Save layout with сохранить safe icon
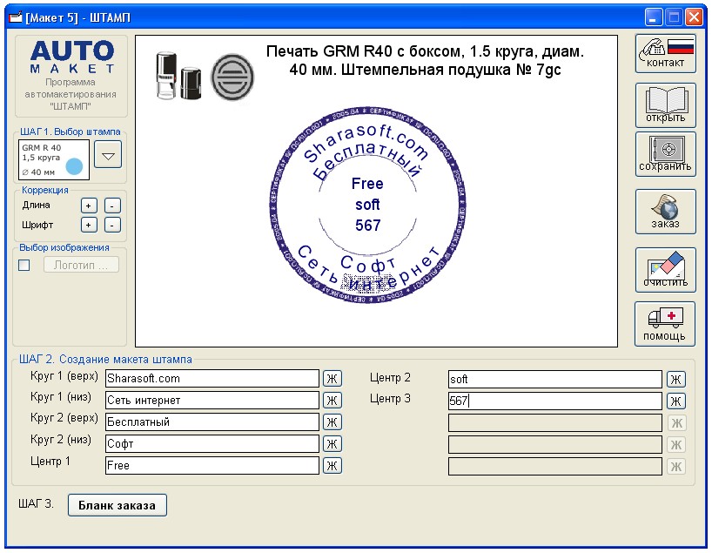712x553 pixels. (x=665, y=154)
